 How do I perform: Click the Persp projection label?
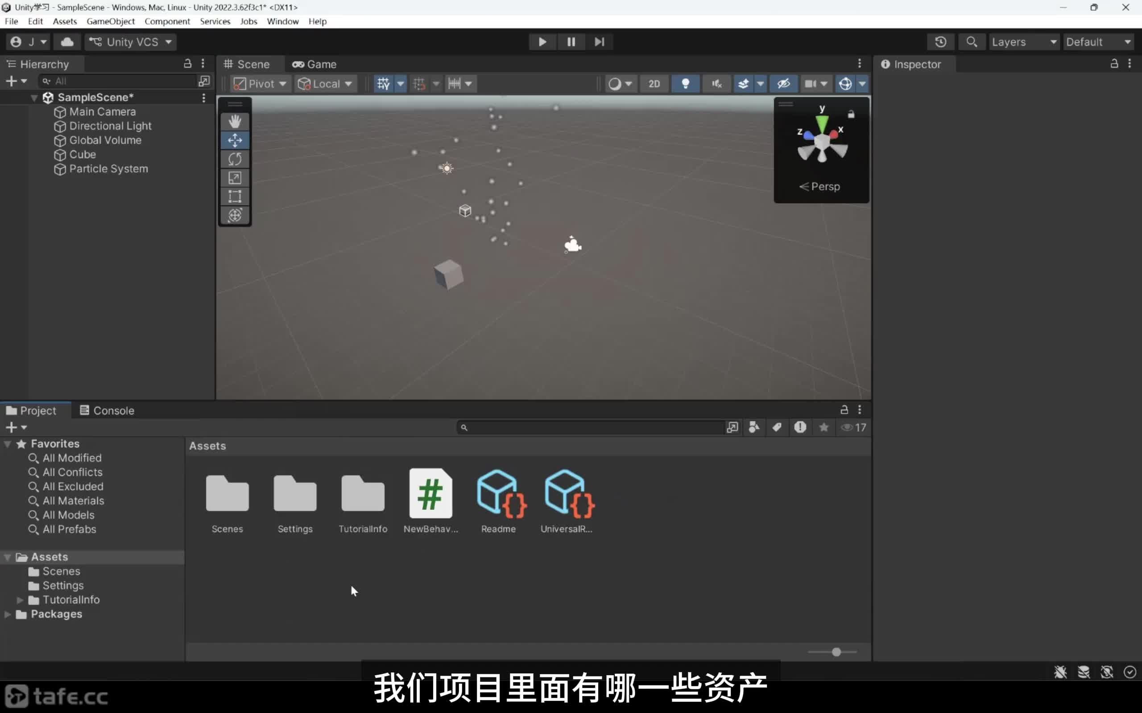coord(819,186)
